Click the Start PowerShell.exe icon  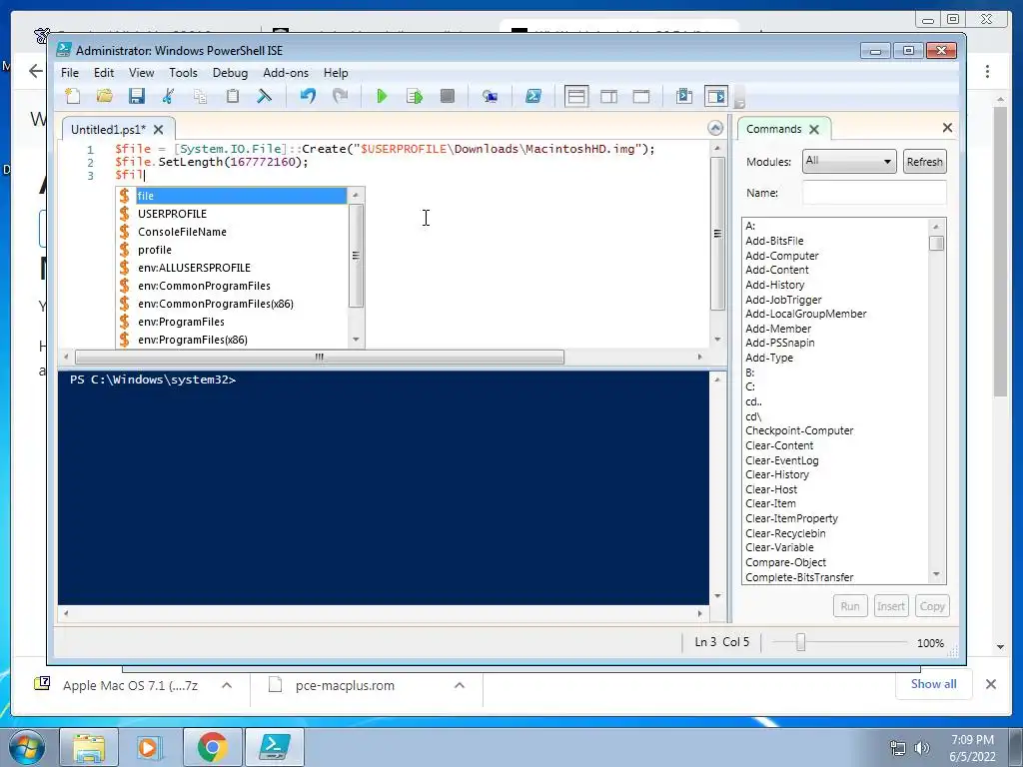(x=533, y=97)
